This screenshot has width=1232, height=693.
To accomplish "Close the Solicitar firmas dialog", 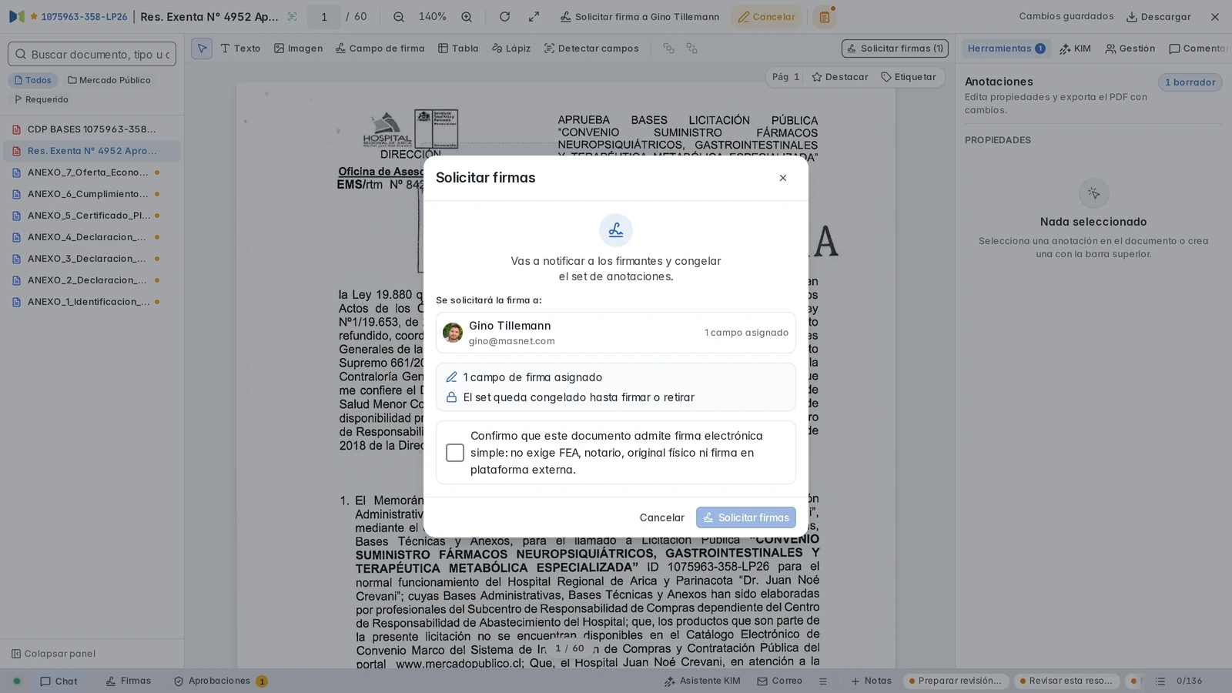I will 783,178.
